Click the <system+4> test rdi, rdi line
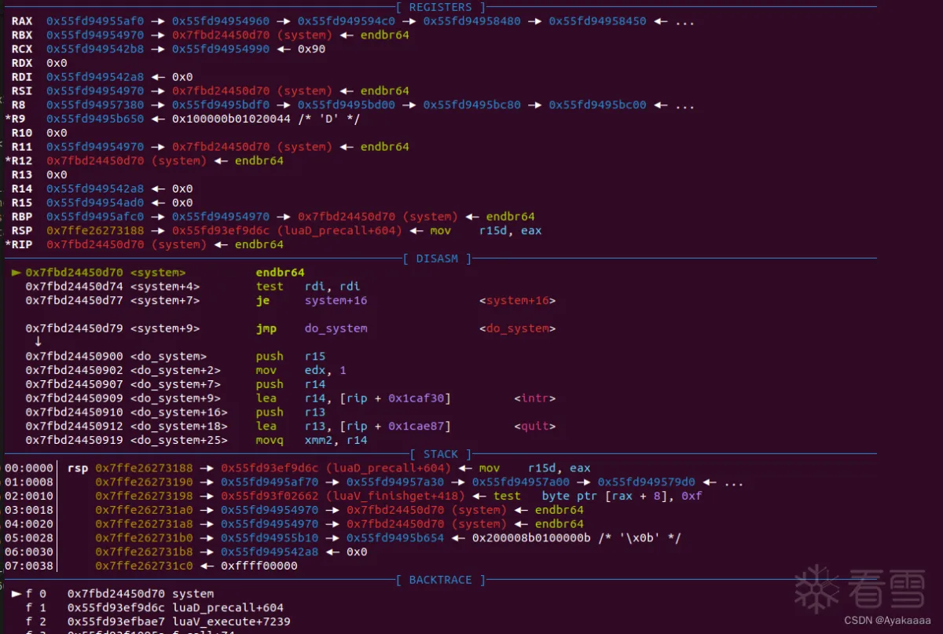The image size is (943, 634). pyautogui.click(x=193, y=287)
